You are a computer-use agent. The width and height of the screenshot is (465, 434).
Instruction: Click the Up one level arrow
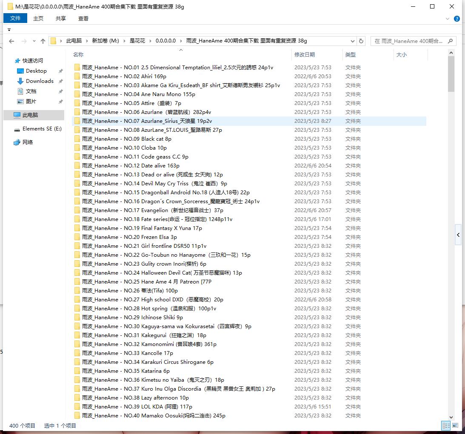coord(43,41)
